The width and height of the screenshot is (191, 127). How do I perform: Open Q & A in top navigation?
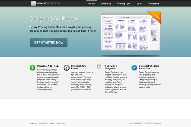click(139, 3)
